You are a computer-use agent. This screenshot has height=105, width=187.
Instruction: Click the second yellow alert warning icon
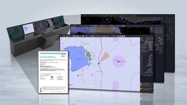click(x=141, y=89)
